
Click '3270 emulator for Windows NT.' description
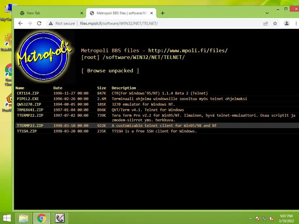(x=143, y=104)
